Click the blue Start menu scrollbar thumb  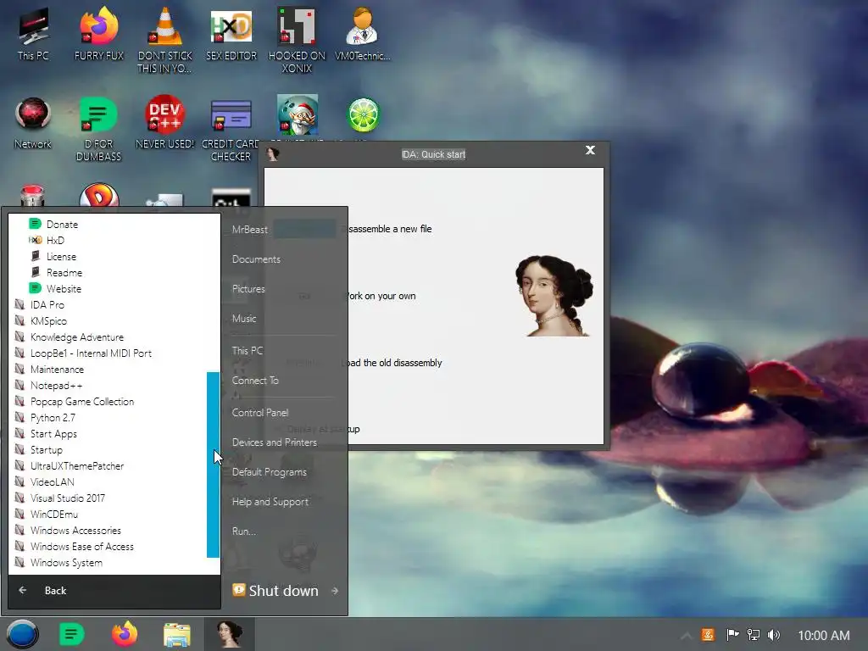[213, 465]
